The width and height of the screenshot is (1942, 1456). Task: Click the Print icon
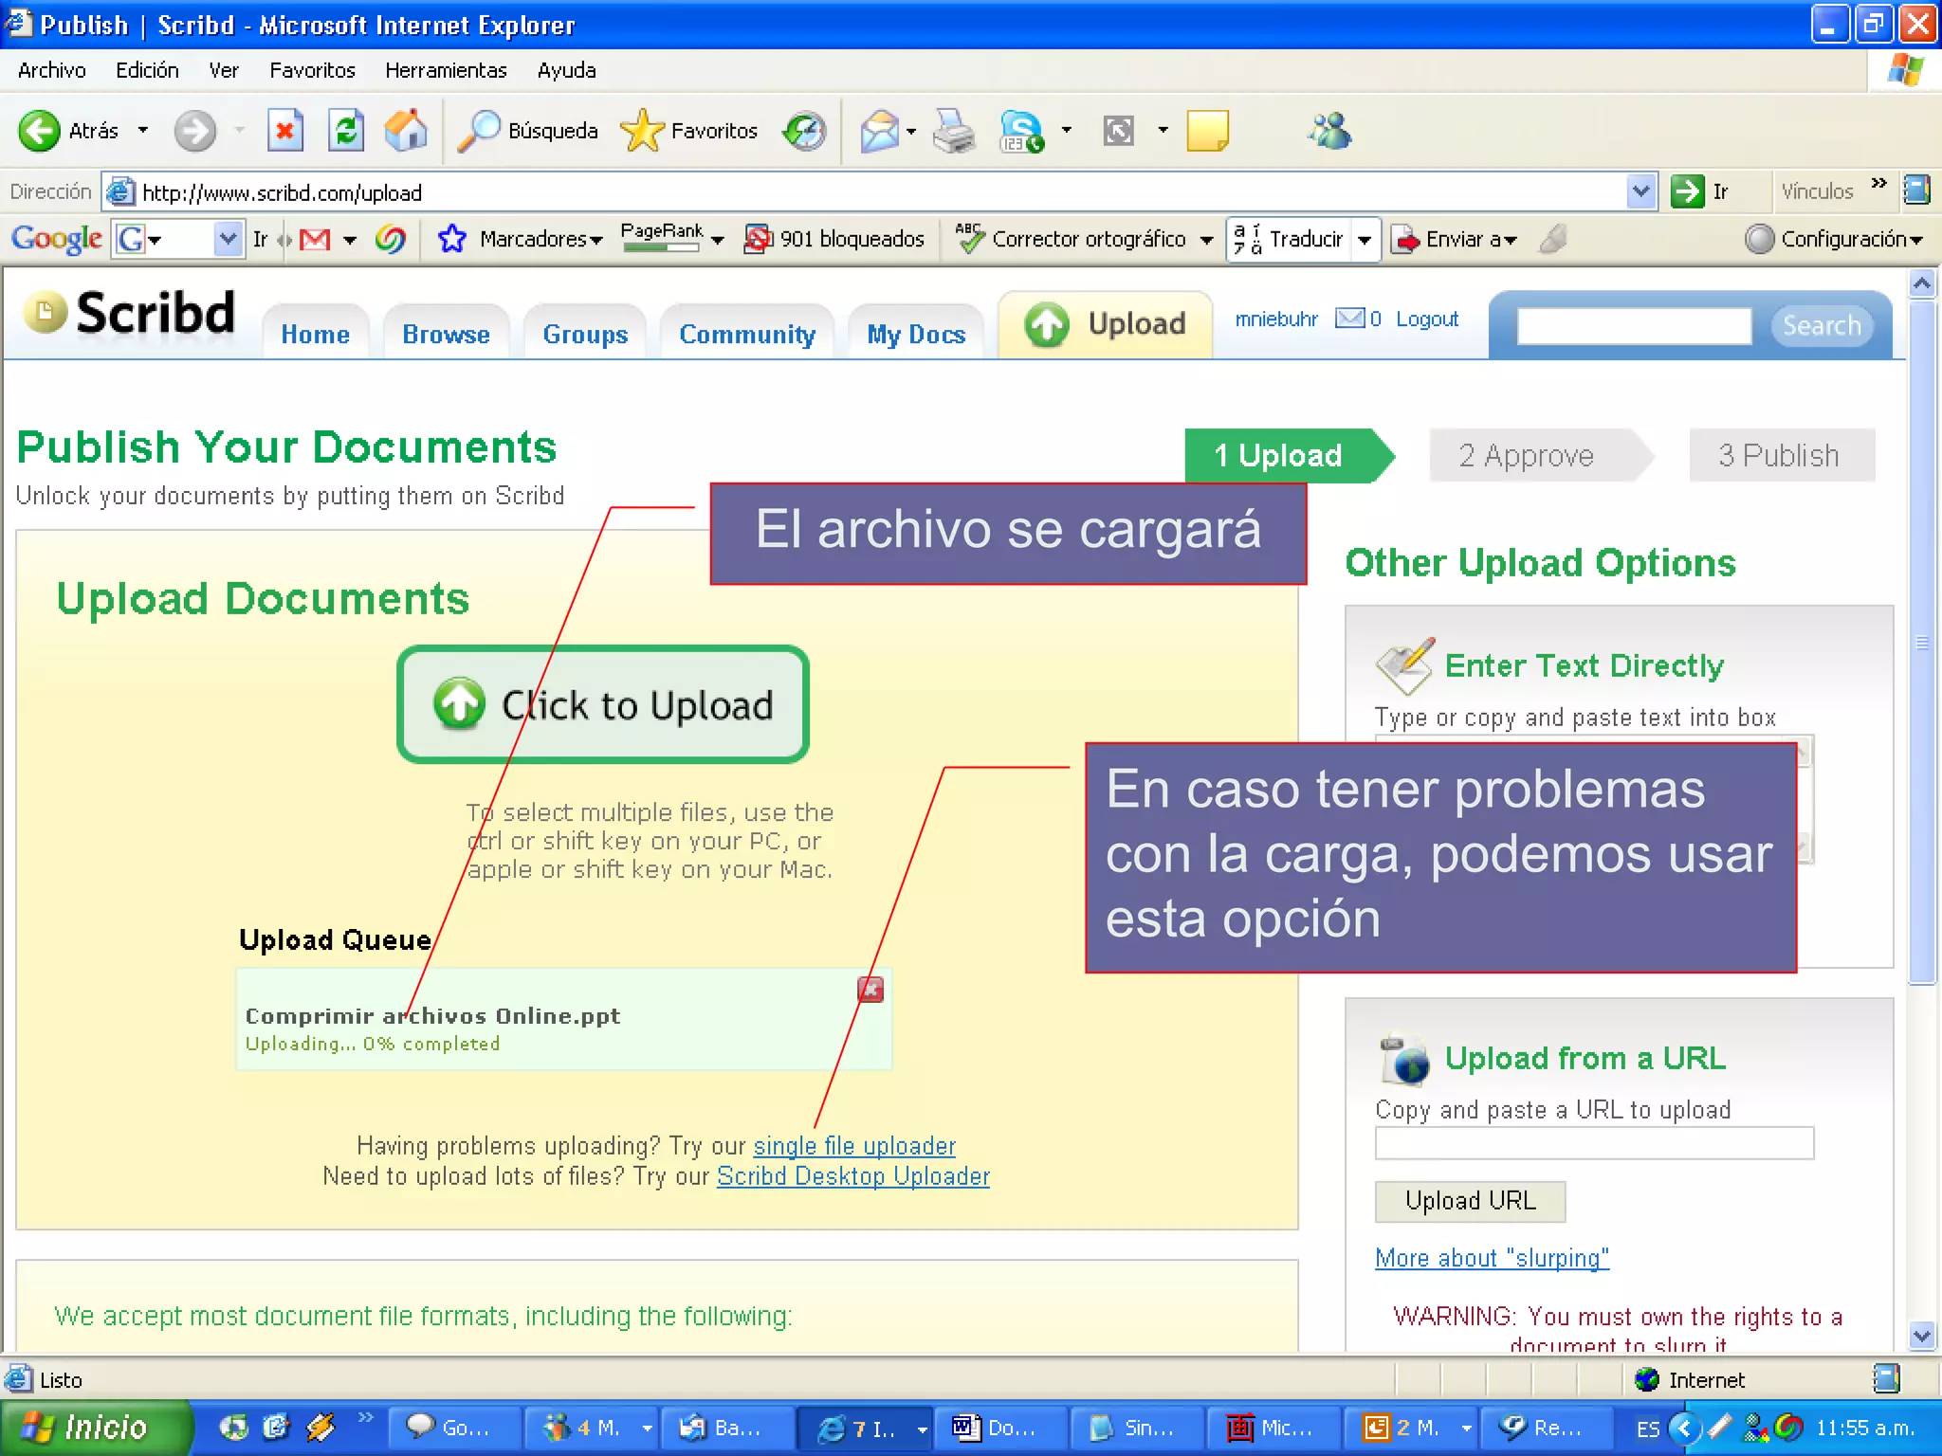point(953,131)
